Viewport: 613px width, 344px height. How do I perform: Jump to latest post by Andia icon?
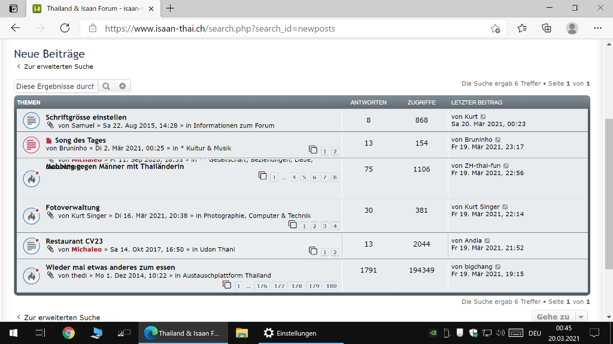[x=487, y=241]
